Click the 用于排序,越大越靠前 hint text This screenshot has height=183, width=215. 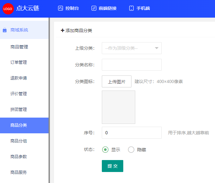click(189, 133)
